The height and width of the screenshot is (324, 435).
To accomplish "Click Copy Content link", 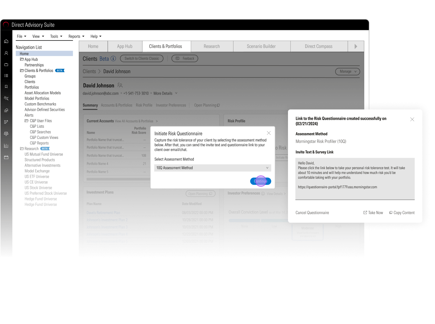I will [402, 213].
